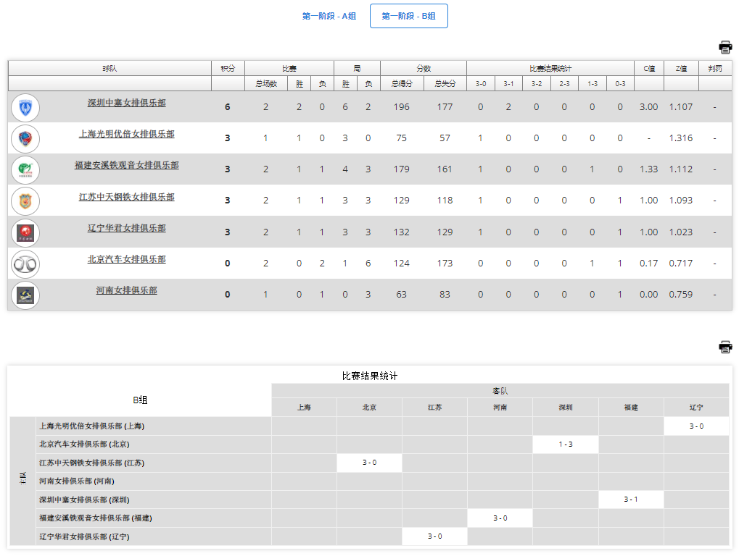Open 河南女排俱乐部 team link
This screenshot has width=739, height=556.
tap(127, 290)
